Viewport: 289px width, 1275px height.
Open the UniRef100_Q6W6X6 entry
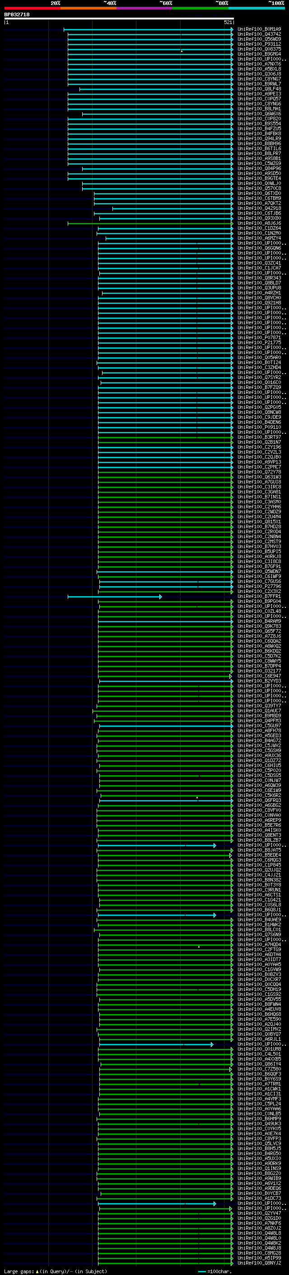pos(259,114)
